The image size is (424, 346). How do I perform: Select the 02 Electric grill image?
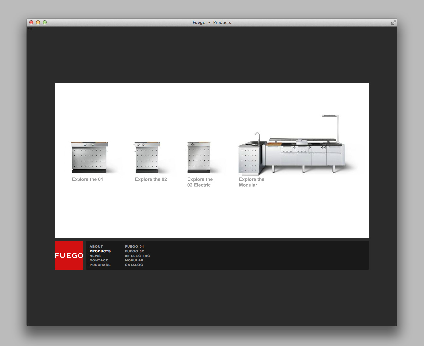point(199,157)
